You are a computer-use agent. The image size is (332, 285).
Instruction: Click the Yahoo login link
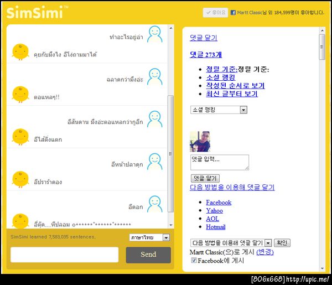pyautogui.click(x=214, y=211)
